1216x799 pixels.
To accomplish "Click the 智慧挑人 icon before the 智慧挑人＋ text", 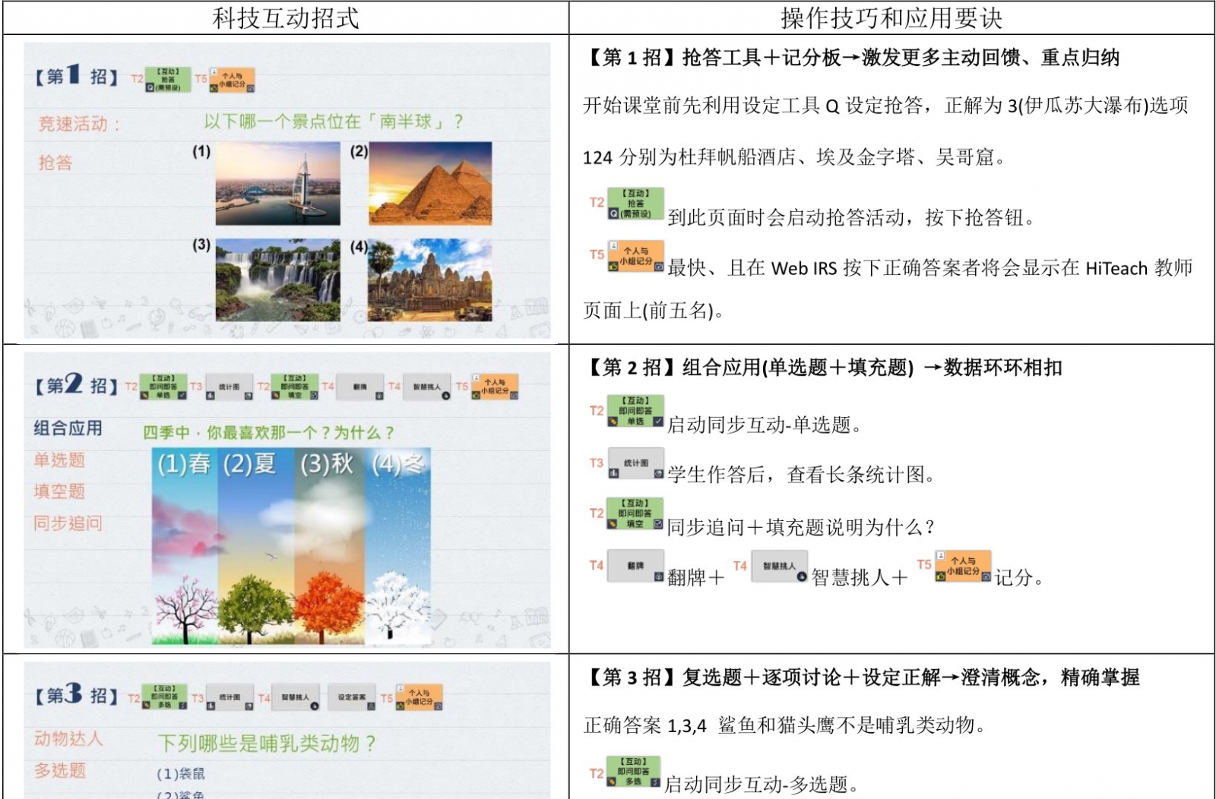I will (x=779, y=566).
